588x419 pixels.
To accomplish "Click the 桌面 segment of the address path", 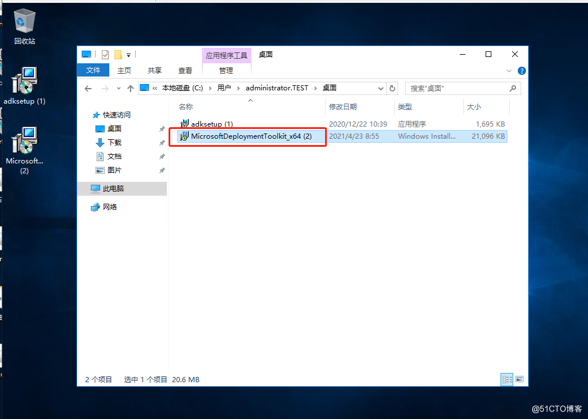I will (x=330, y=88).
